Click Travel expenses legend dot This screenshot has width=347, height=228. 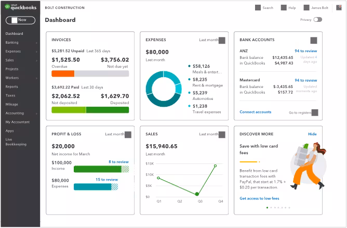(189, 106)
